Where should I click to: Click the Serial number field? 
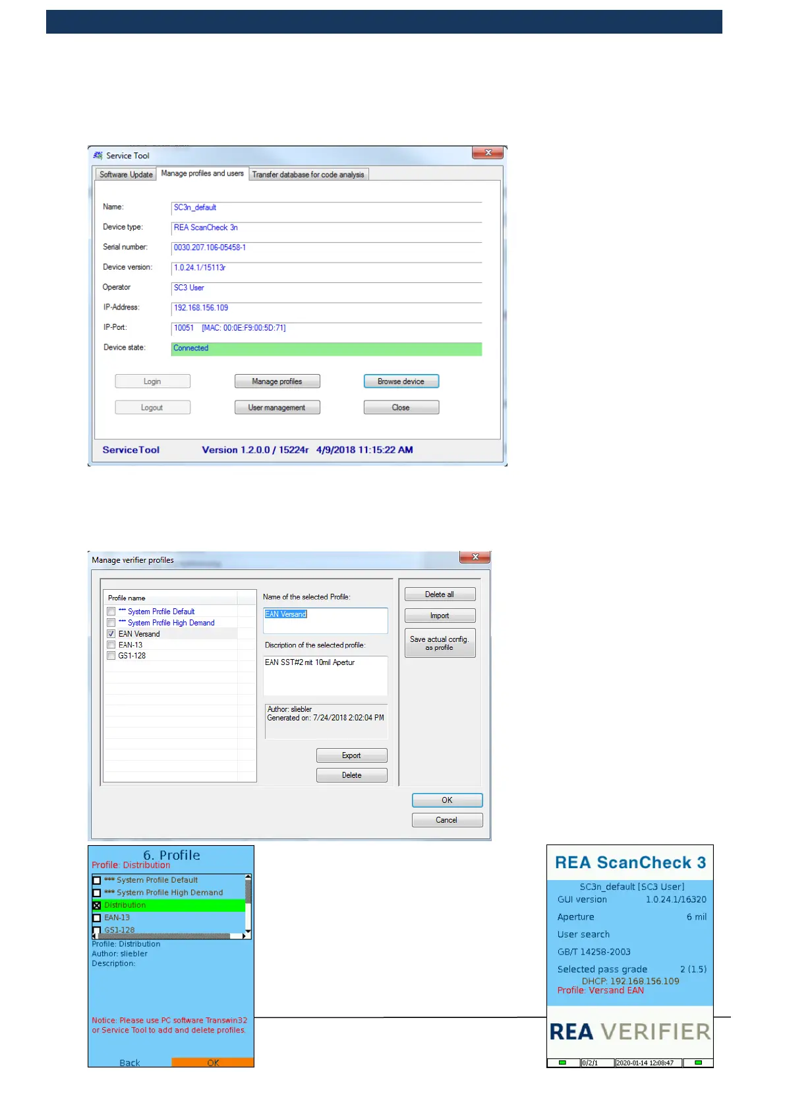326,248
